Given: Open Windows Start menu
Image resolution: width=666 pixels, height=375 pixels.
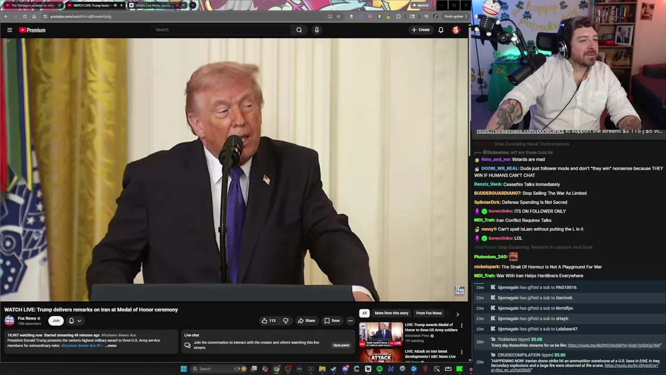Looking at the screenshot, I should (x=183, y=369).
